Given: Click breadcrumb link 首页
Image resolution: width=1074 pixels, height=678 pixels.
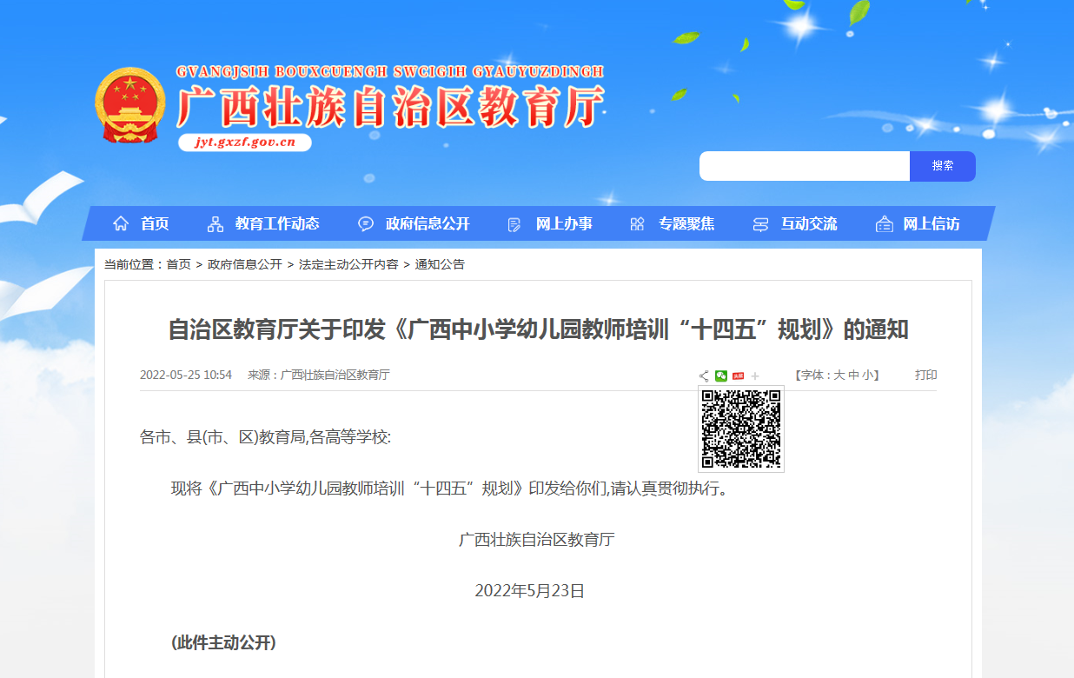Looking at the screenshot, I should coord(179,264).
